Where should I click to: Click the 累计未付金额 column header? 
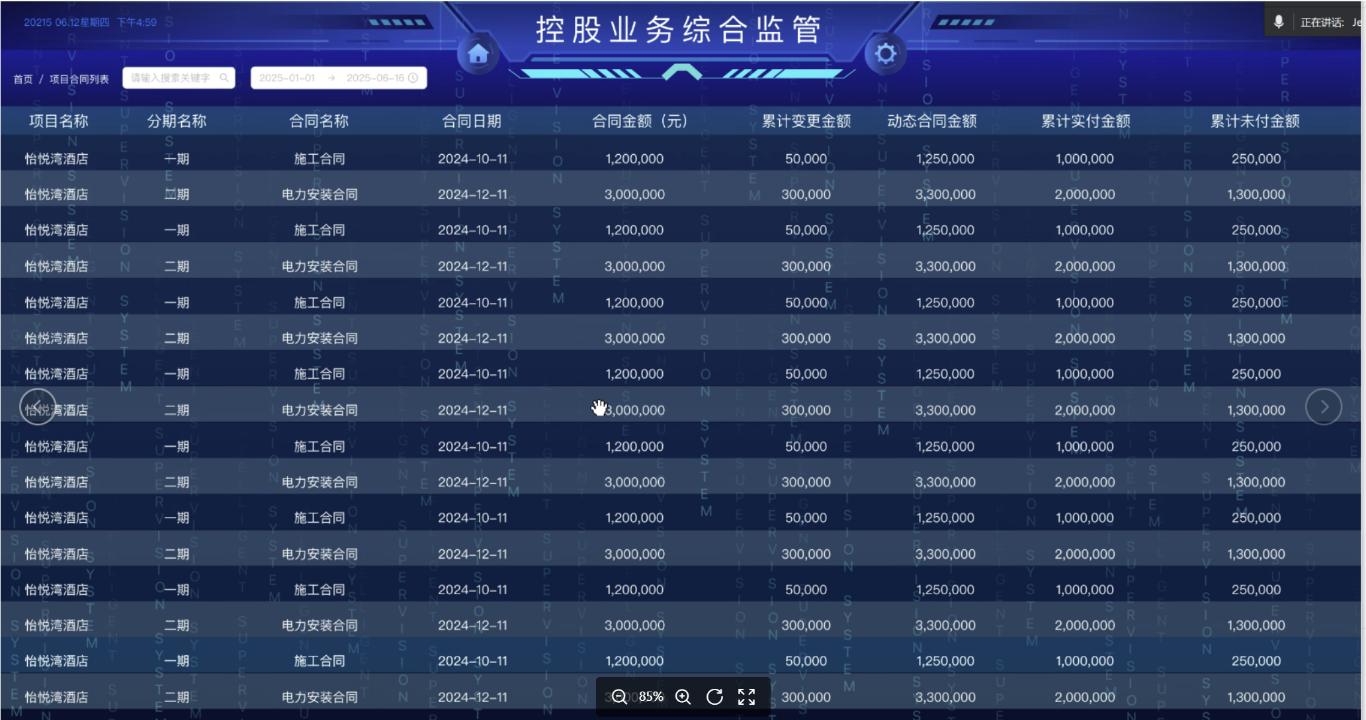(1254, 121)
